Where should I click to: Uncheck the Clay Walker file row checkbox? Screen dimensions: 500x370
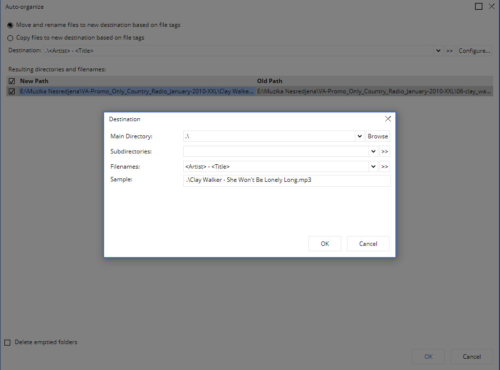tap(12, 91)
